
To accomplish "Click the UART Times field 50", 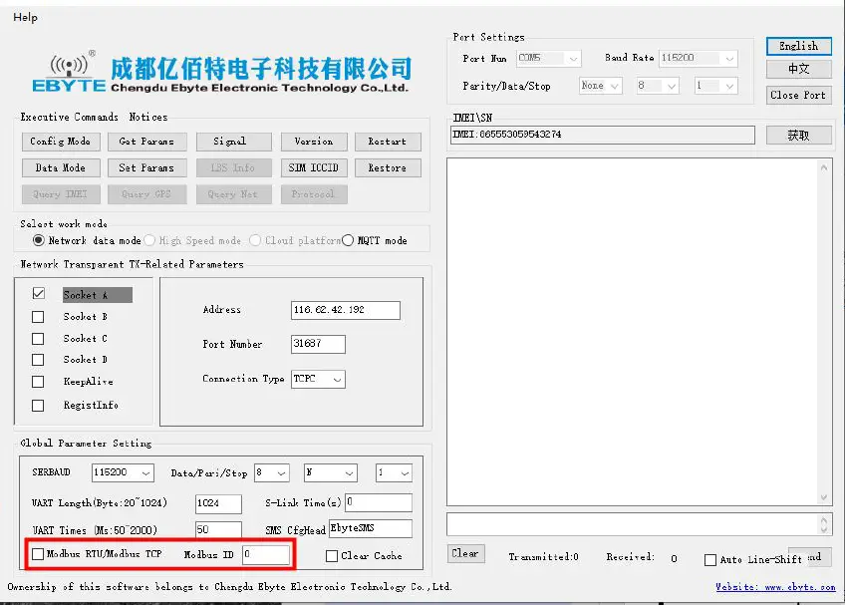I will click(x=218, y=529).
